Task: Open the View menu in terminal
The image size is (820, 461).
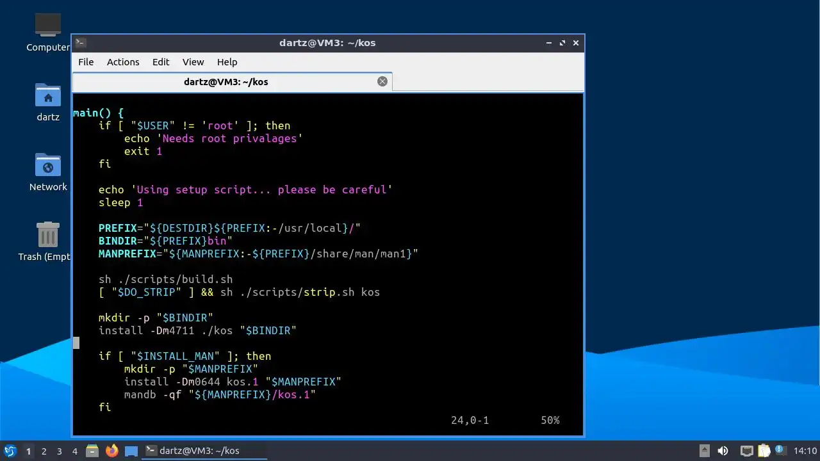Action: [193, 62]
